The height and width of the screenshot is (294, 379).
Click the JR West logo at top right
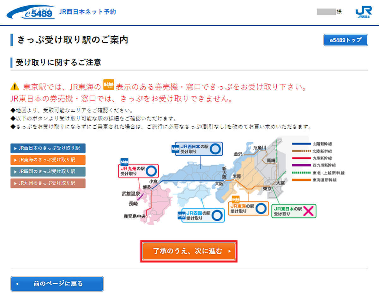coord(364,12)
